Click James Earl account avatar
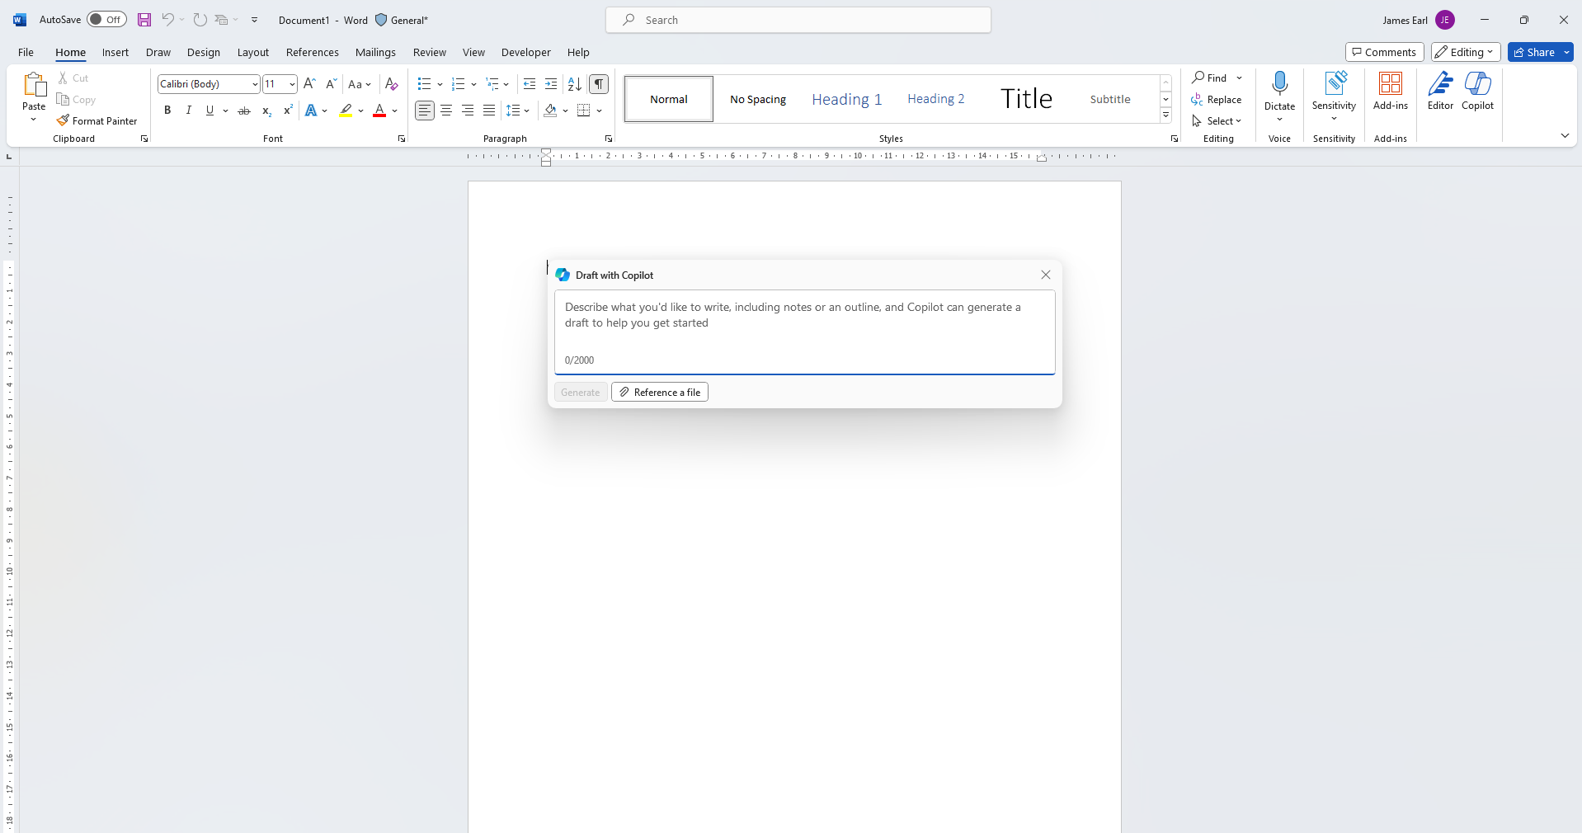Image resolution: width=1582 pixels, height=833 pixels. point(1445,20)
